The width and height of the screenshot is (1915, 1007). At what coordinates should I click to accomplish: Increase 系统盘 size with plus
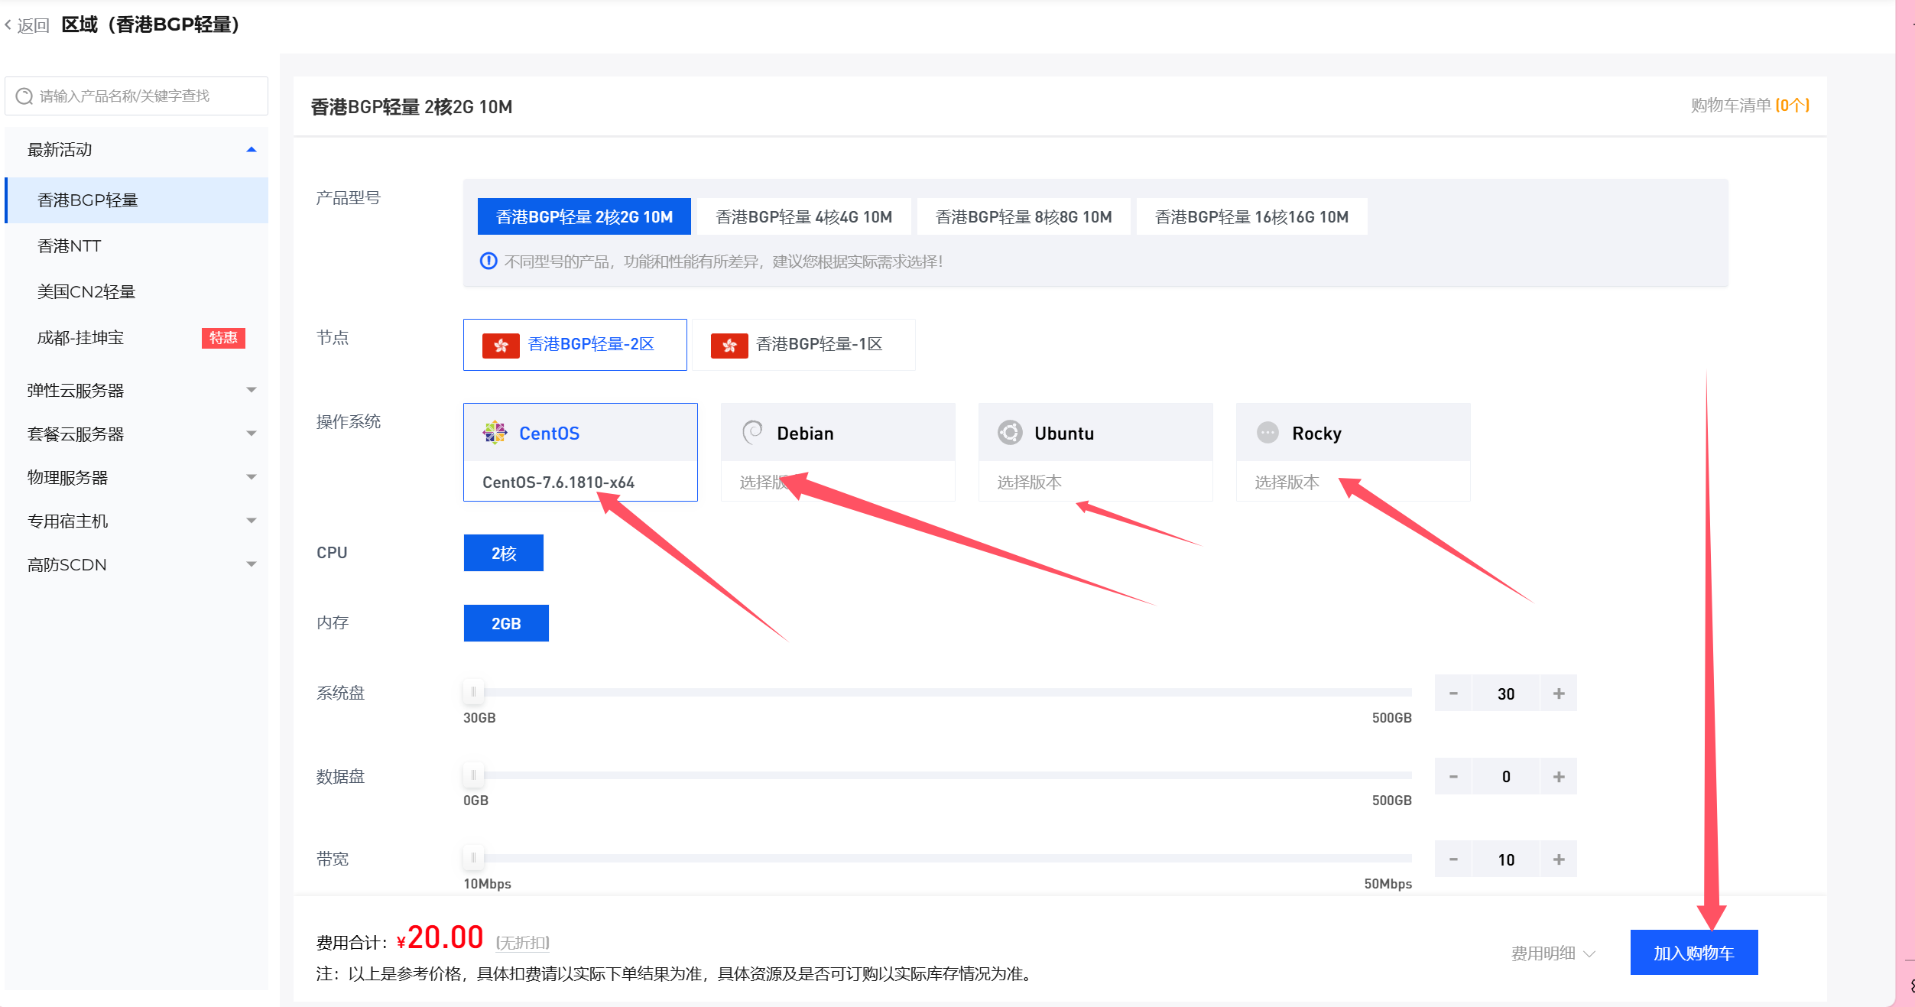pyautogui.click(x=1559, y=694)
